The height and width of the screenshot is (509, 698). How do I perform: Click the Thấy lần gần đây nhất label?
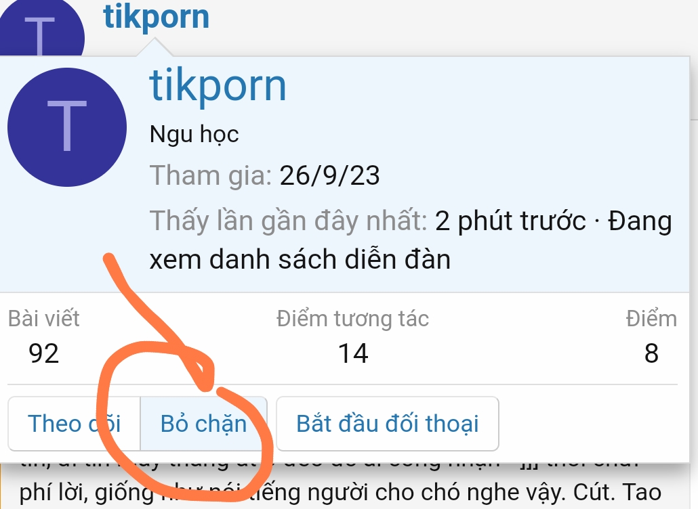click(x=289, y=221)
